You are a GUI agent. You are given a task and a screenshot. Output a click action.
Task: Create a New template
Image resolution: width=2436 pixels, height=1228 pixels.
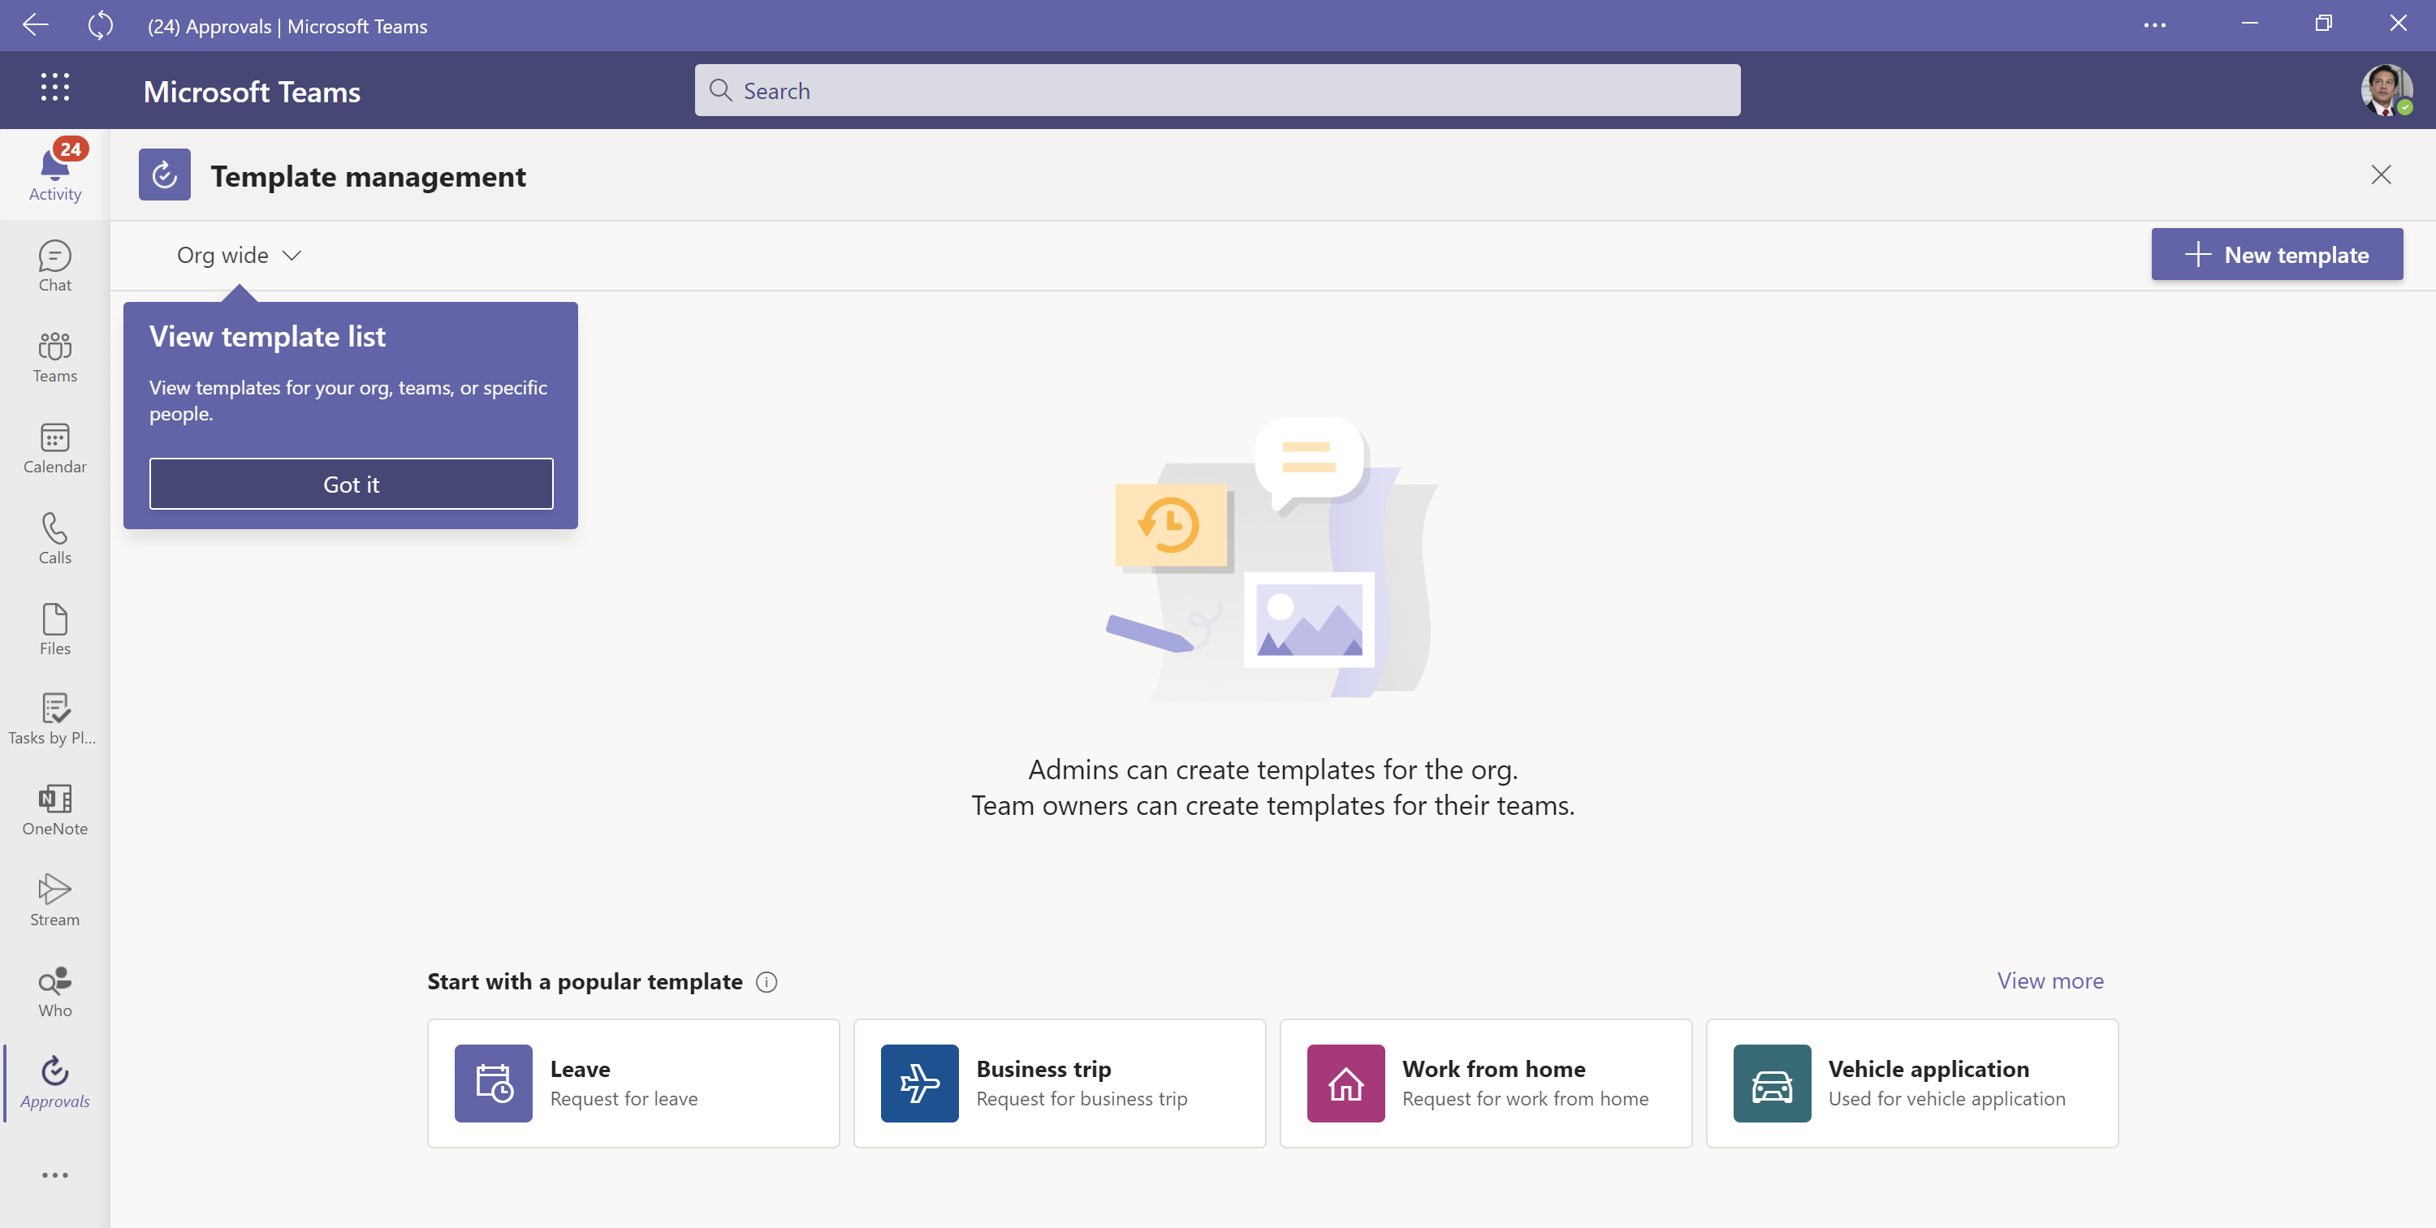pos(2276,254)
